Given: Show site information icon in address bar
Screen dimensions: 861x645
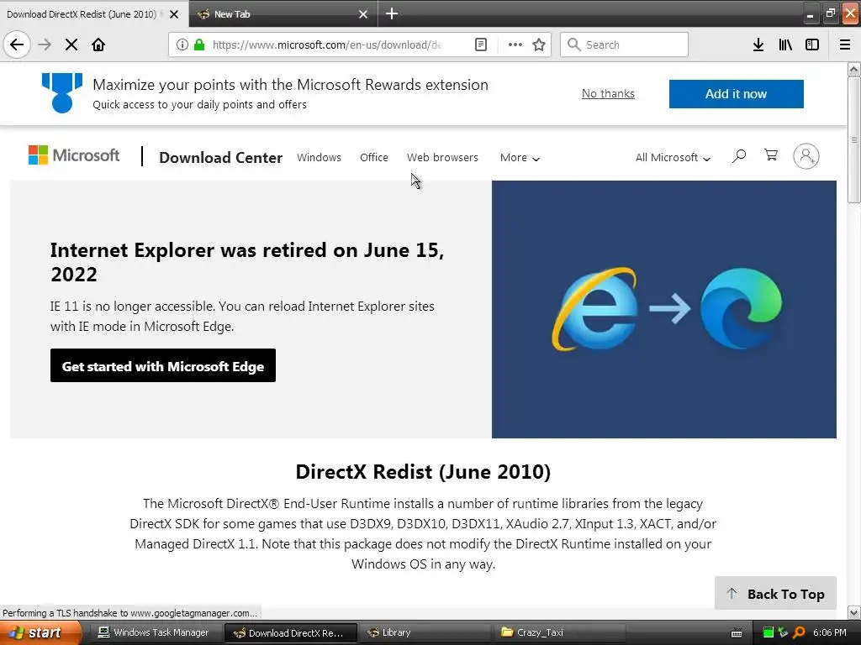Looking at the screenshot, I should pos(182,45).
